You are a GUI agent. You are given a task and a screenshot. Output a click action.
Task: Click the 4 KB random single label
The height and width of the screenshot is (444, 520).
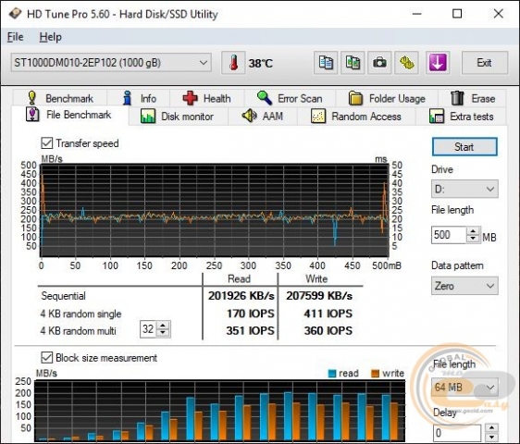(80, 314)
